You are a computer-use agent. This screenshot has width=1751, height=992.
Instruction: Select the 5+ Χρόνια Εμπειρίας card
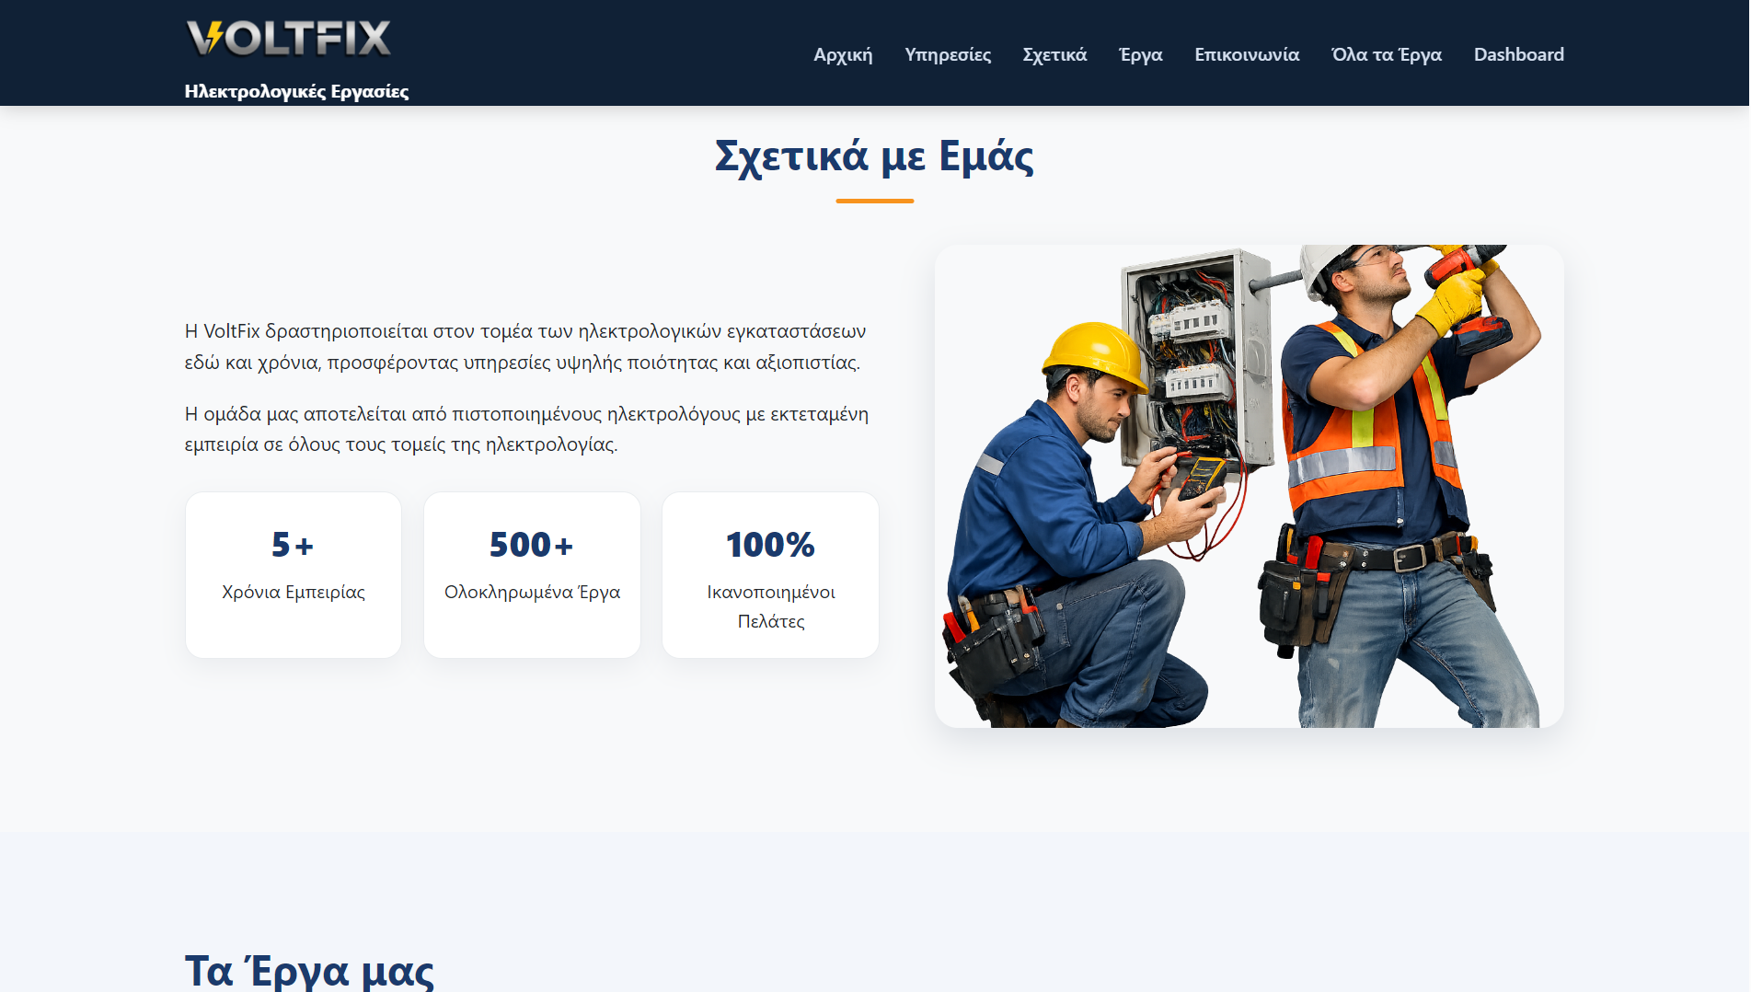pyautogui.click(x=294, y=575)
